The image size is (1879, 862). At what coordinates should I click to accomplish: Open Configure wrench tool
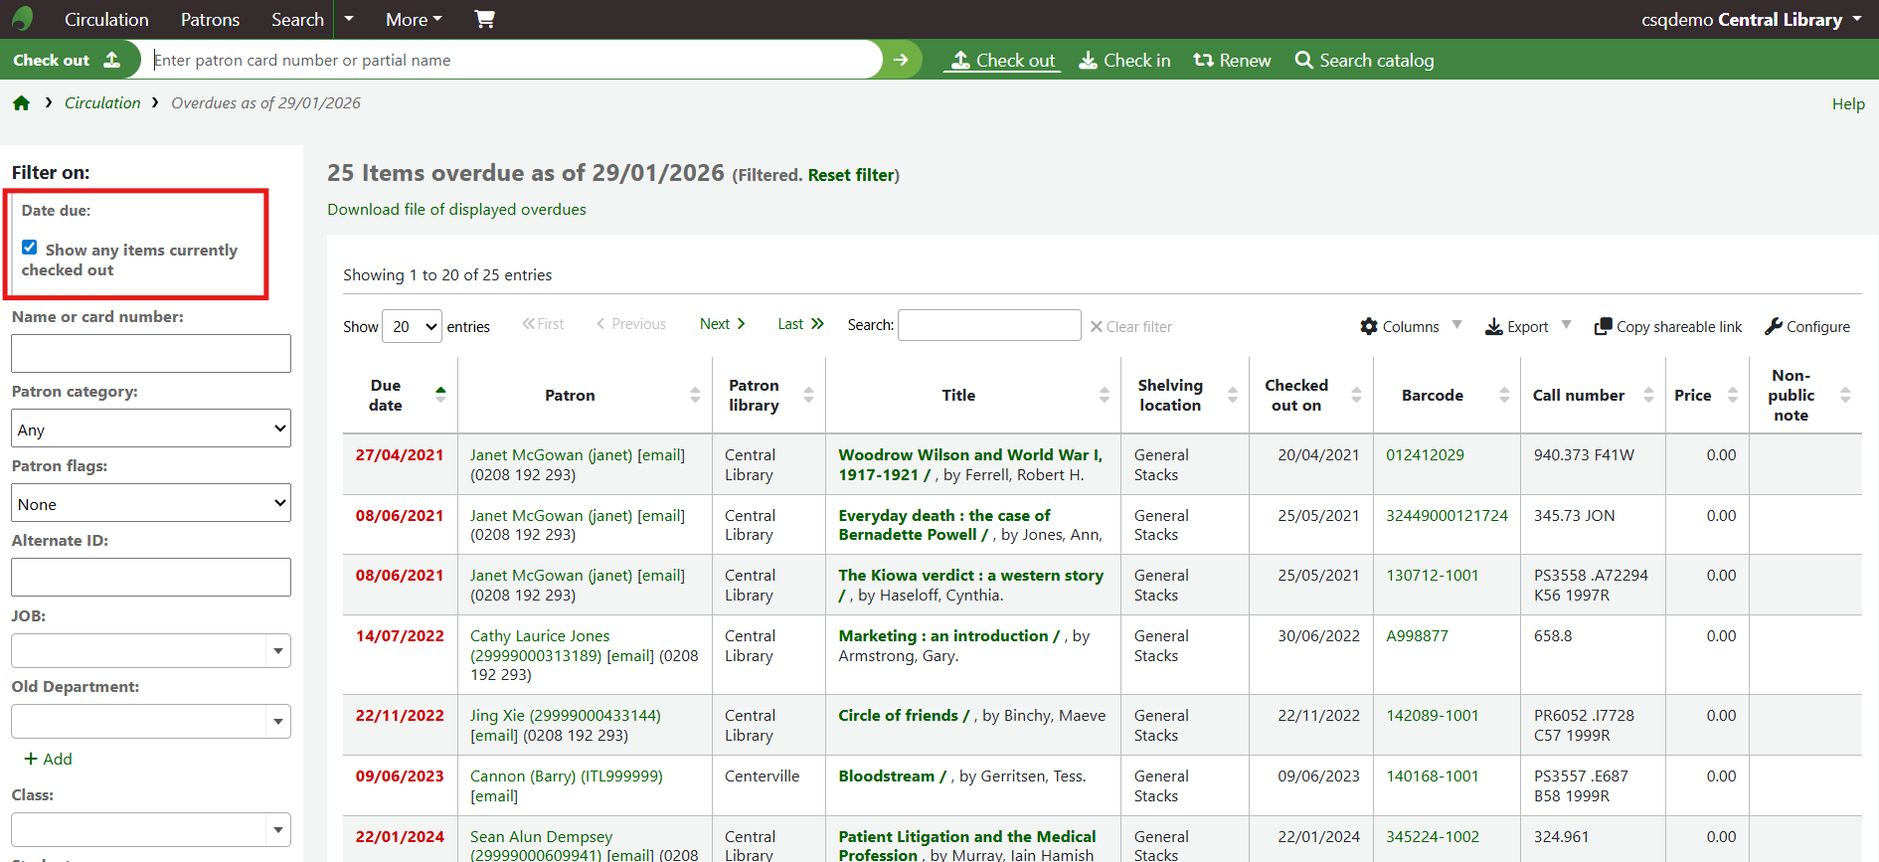click(x=1774, y=326)
